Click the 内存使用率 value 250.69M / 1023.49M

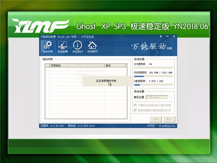point(160,73)
